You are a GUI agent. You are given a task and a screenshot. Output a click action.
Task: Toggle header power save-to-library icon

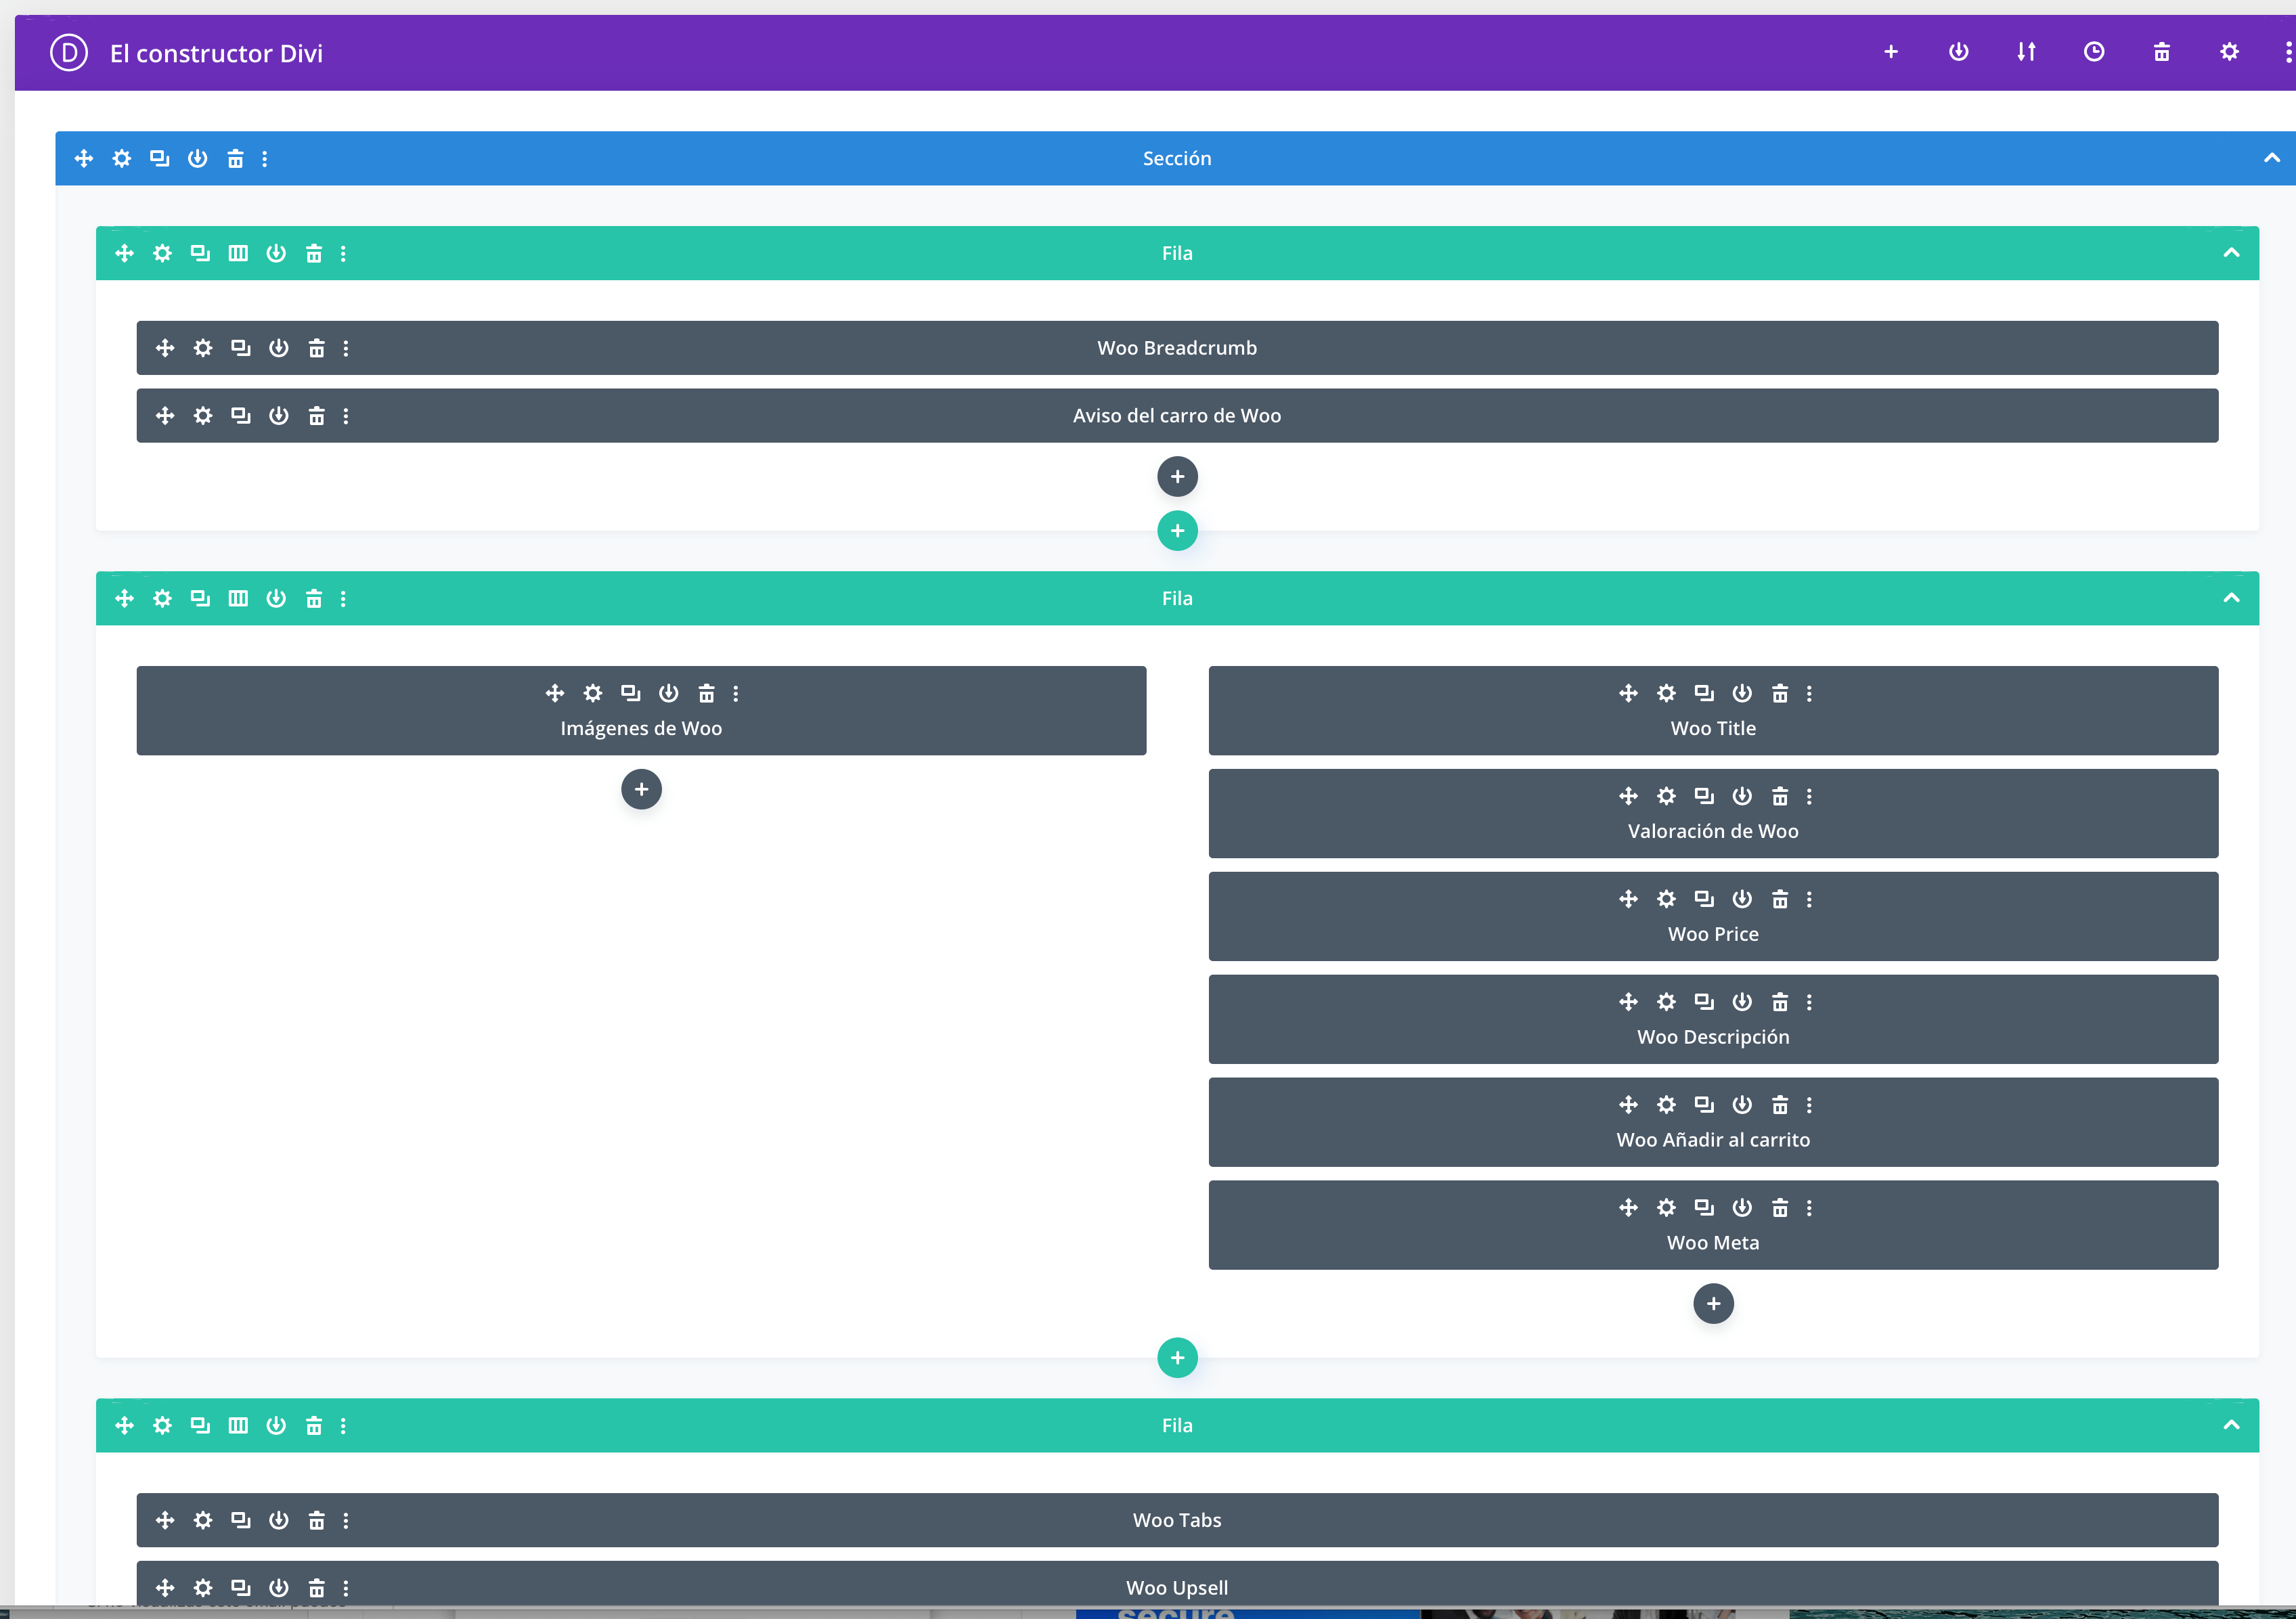pos(1959,52)
